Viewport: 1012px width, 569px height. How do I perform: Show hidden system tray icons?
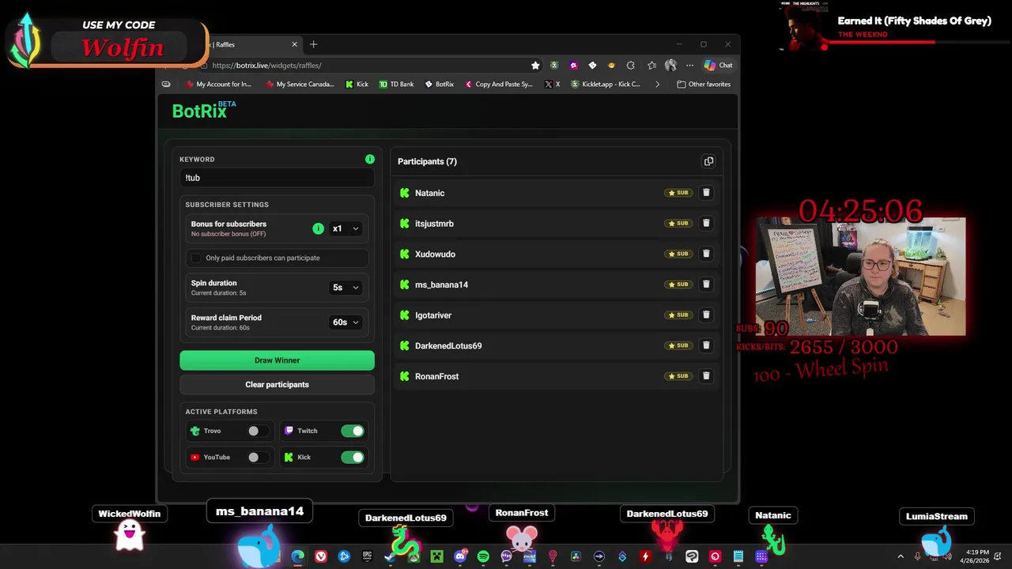coord(901,556)
